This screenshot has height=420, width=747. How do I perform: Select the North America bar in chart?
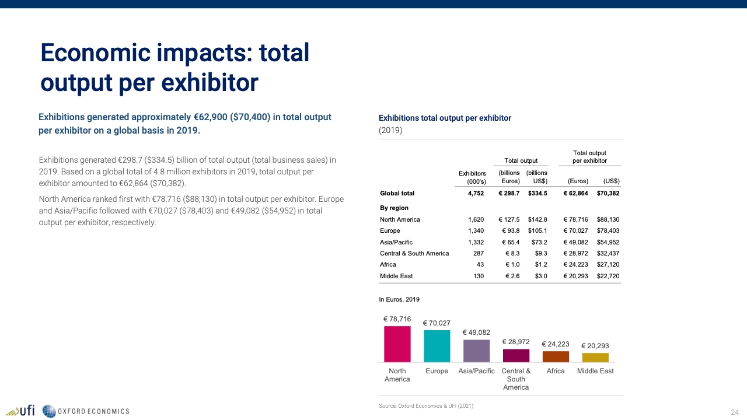pos(397,344)
